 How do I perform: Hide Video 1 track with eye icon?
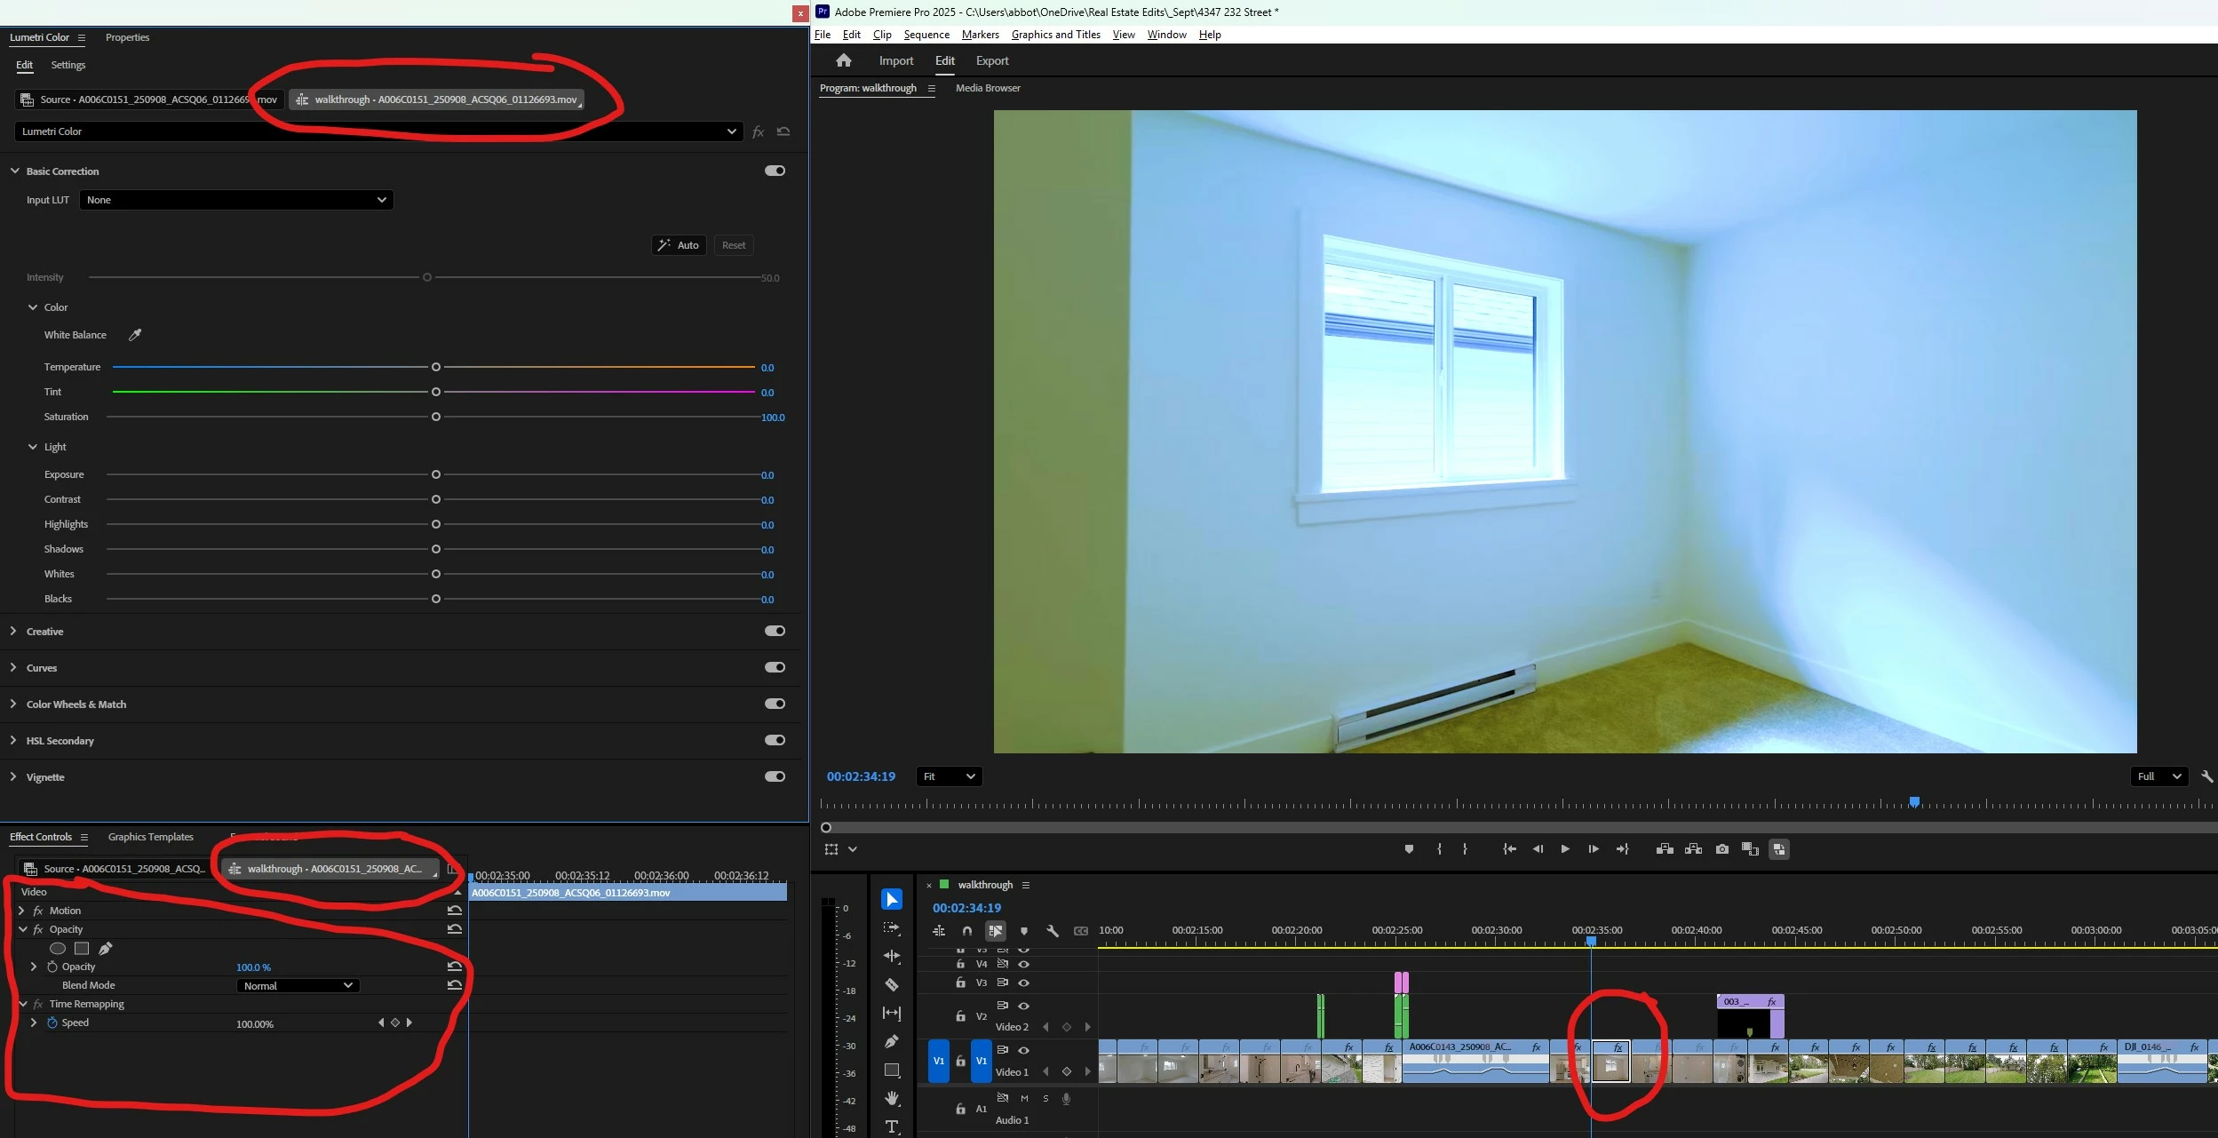click(x=1023, y=1050)
